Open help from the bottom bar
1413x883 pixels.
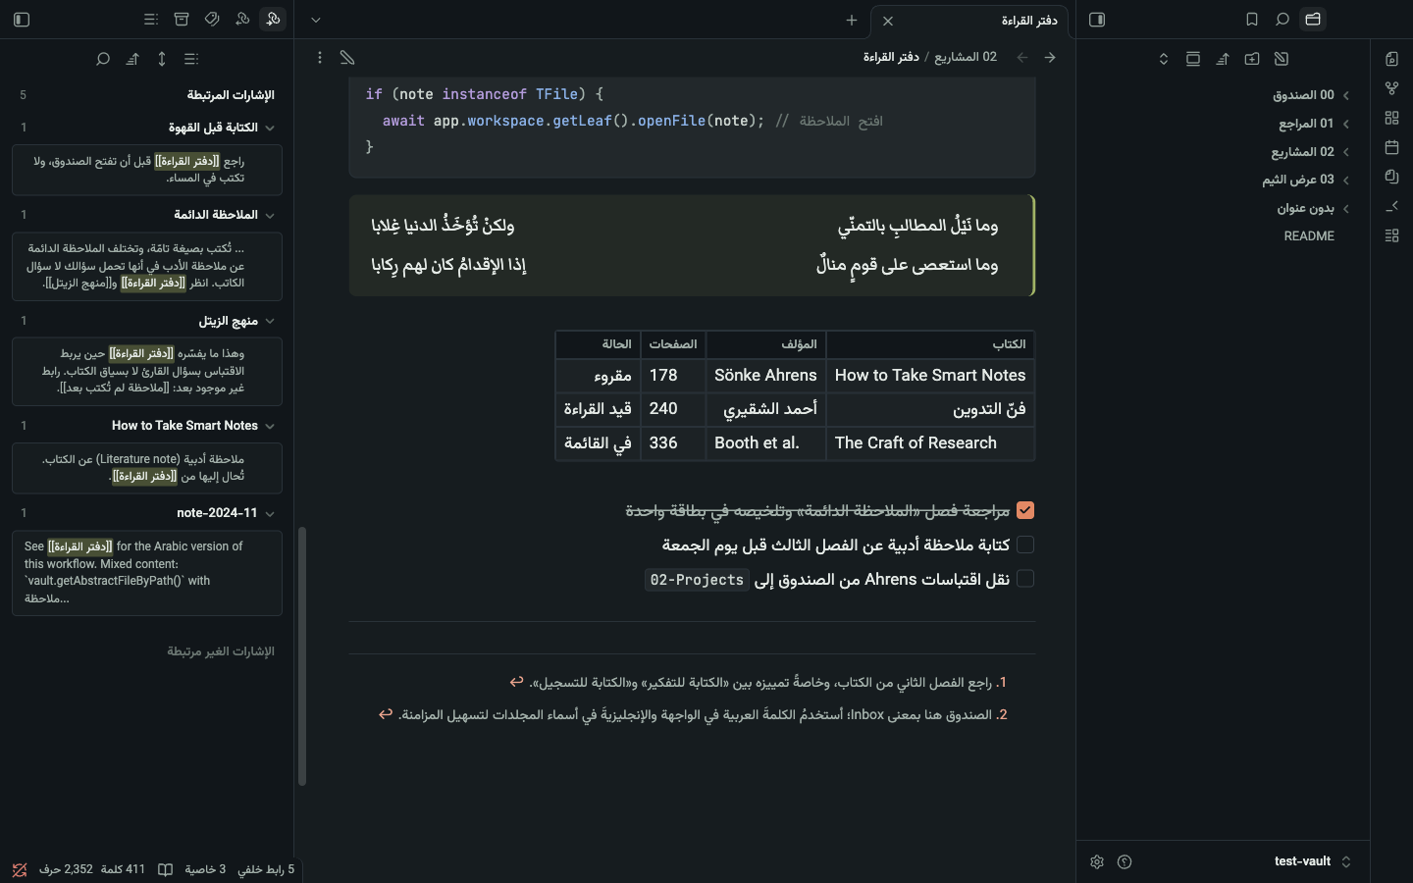[x=1125, y=861]
